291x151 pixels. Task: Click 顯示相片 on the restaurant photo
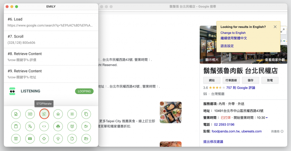(x=212, y=60)
